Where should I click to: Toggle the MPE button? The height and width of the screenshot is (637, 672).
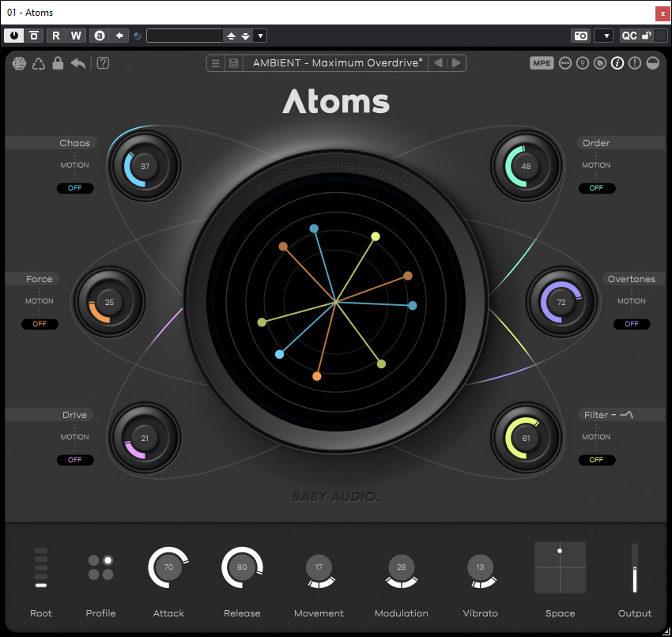pyautogui.click(x=542, y=63)
